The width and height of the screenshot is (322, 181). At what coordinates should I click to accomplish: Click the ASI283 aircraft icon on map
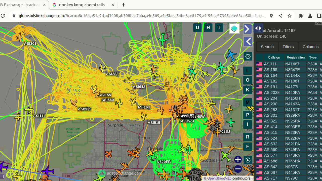pos(102,68)
